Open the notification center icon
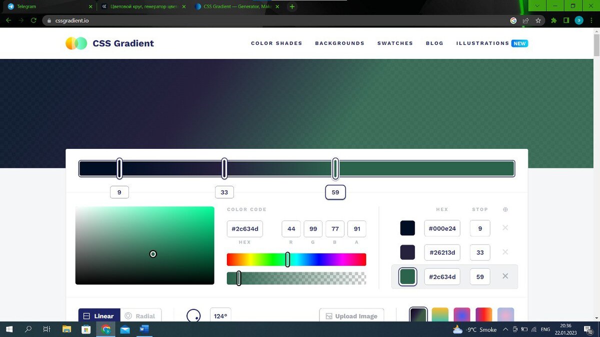The image size is (600, 337). pyautogui.click(x=588, y=330)
